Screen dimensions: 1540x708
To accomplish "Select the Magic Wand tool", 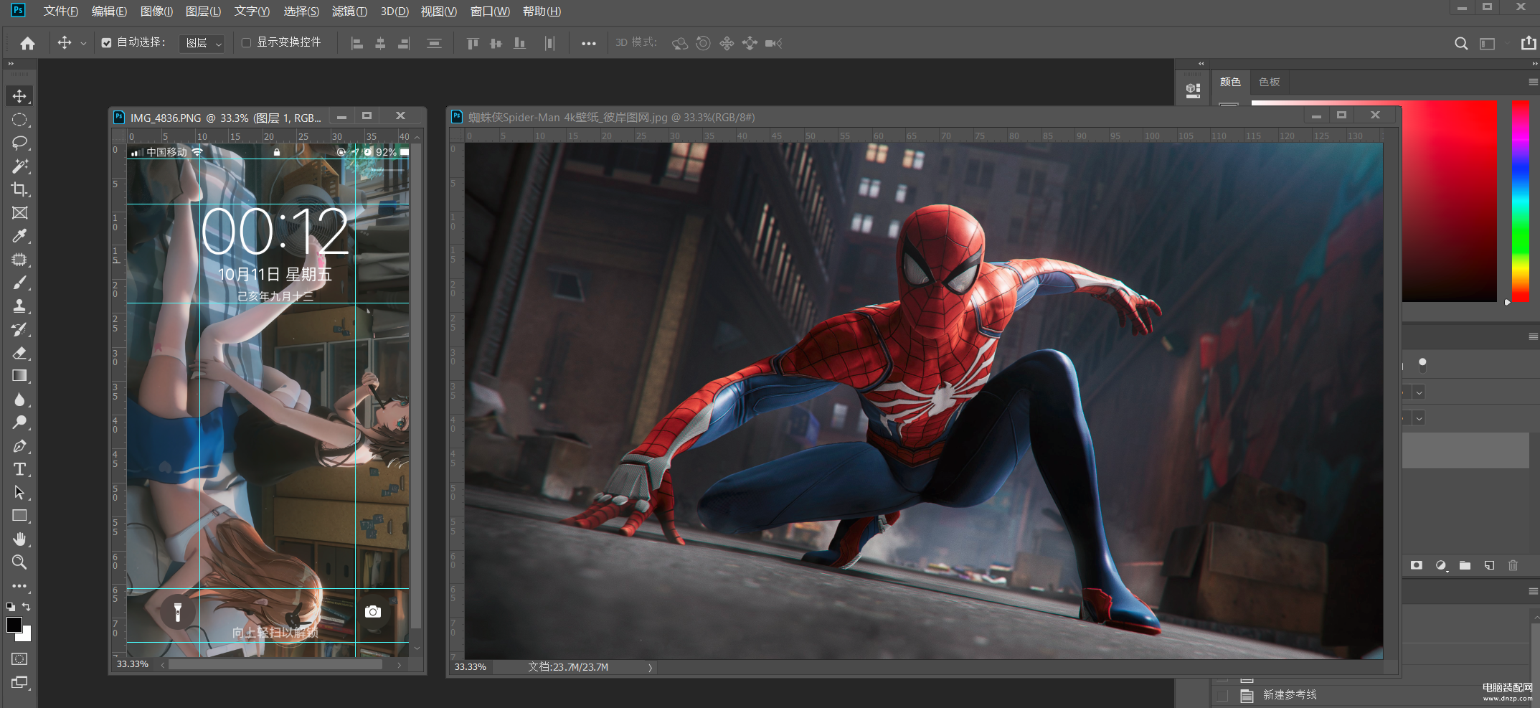I will [x=19, y=166].
